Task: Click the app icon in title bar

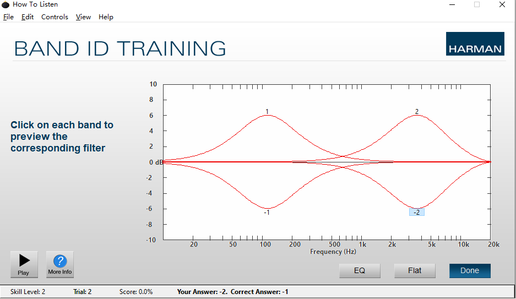Action: click(x=6, y=4)
